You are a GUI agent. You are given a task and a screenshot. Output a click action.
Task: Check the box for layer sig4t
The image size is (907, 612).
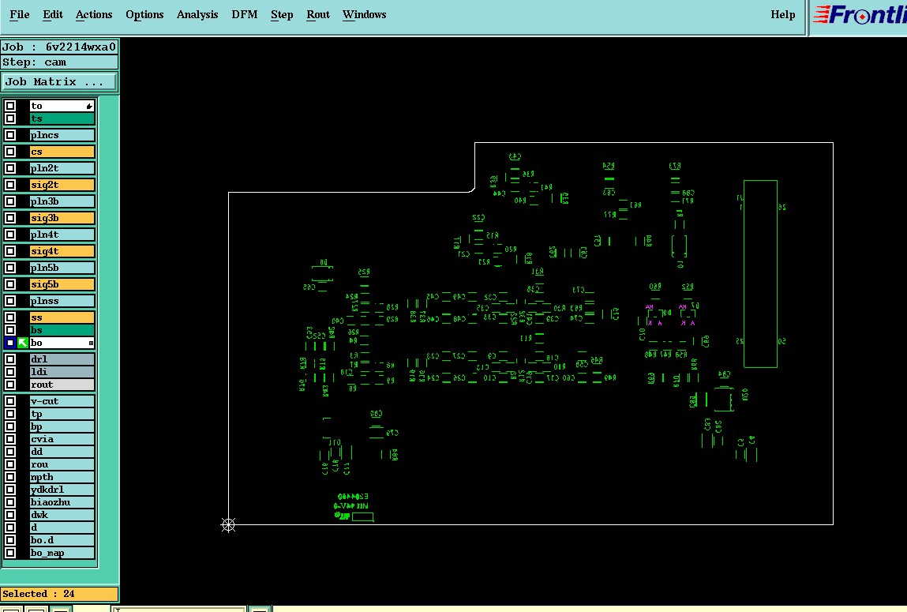click(x=9, y=251)
